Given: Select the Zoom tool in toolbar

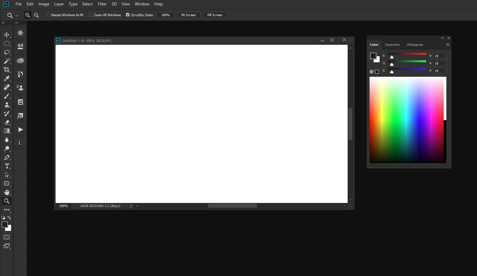Looking at the screenshot, I should pos(6,201).
